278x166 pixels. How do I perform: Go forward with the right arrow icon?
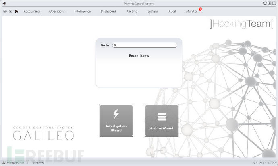[x=10, y=12]
